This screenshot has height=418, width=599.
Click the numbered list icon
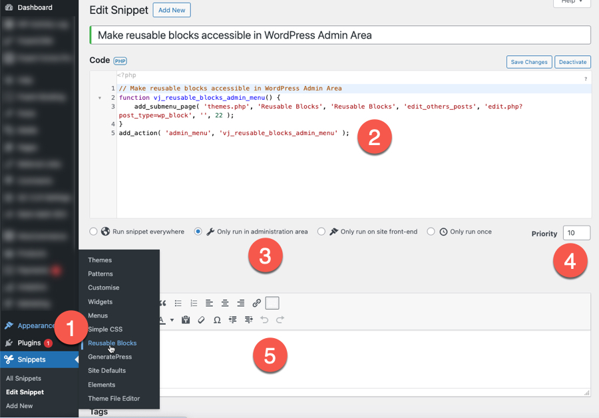(x=194, y=304)
